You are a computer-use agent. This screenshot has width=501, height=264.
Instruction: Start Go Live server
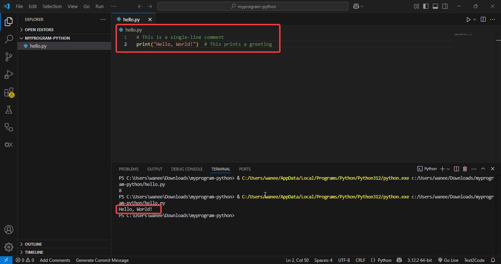coord(448,260)
